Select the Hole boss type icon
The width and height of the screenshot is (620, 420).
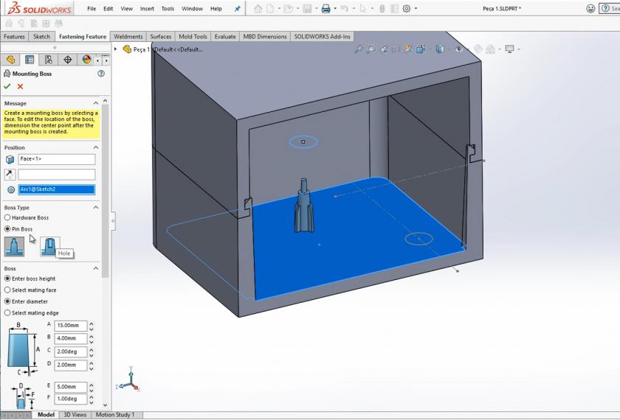(x=49, y=246)
